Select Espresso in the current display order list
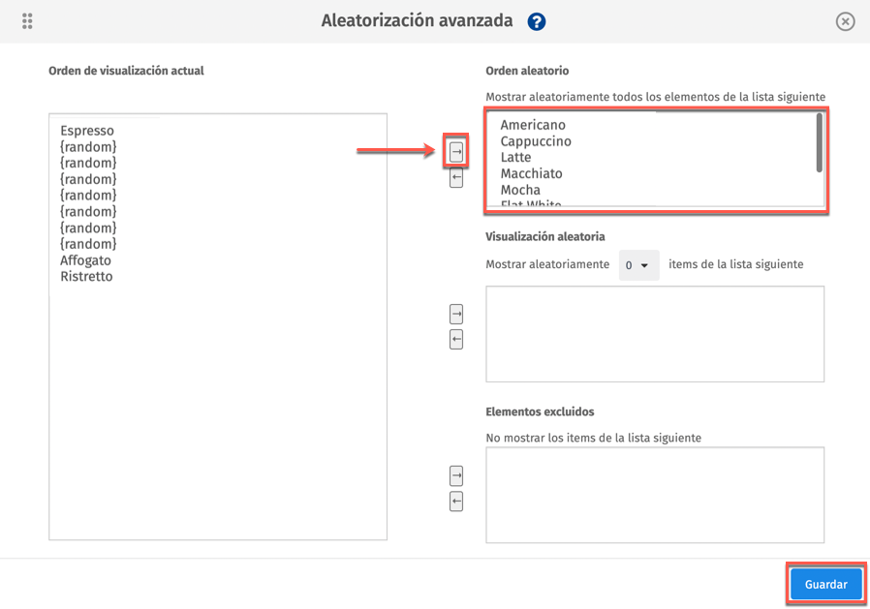This screenshot has height=609, width=870. click(86, 130)
